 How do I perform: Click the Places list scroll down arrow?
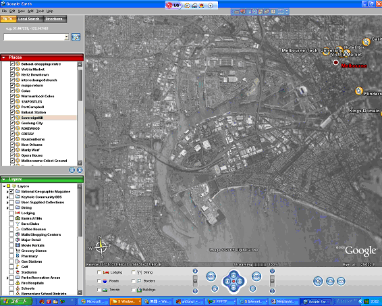coord(80,163)
